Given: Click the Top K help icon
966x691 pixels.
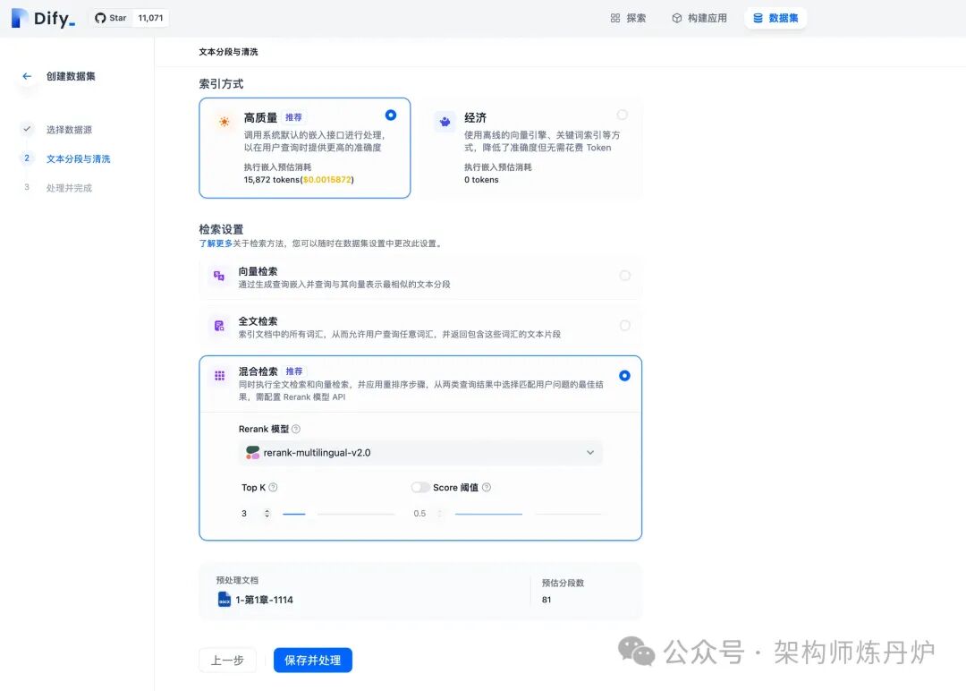Looking at the screenshot, I should click(x=273, y=487).
